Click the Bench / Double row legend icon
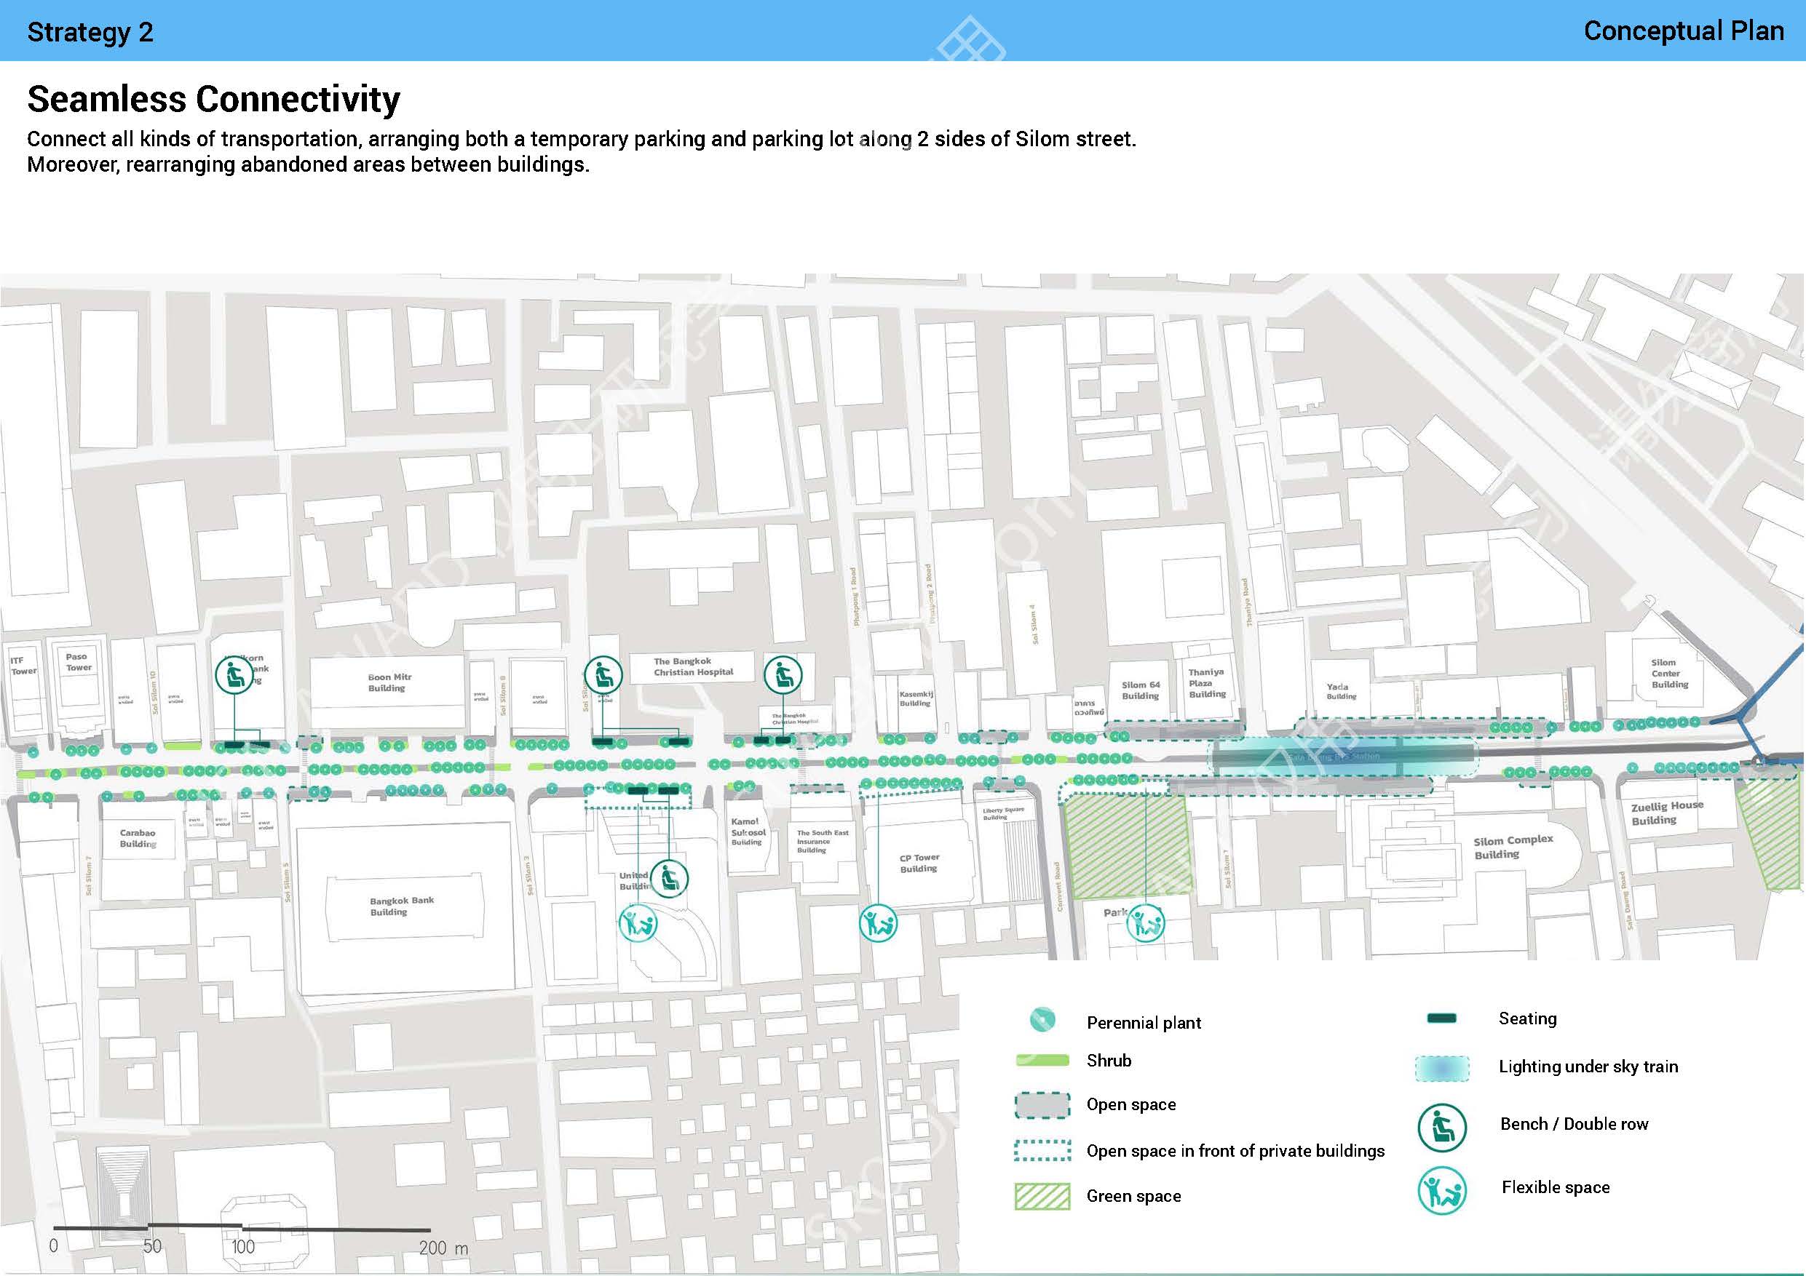The height and width of the screenshot is (1276, 1806). pyautogui.click(x=1442, y=1128)
